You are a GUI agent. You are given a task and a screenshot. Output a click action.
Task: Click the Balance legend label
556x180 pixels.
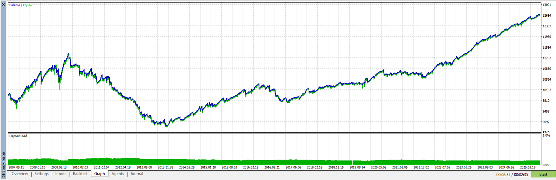14,5
